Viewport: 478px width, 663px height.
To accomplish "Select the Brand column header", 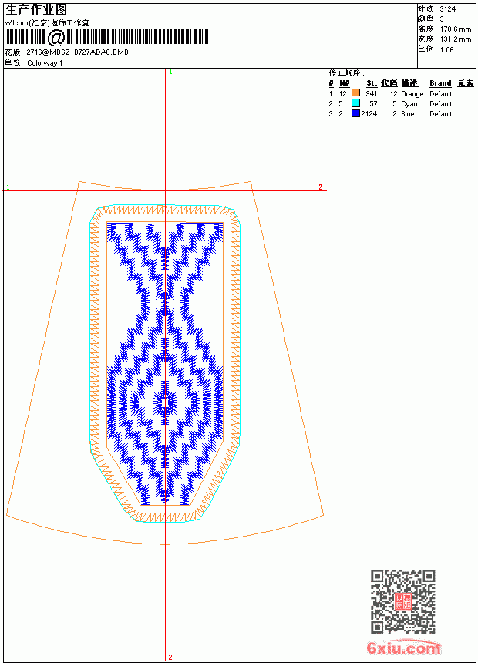I will (x=440, y=83).
